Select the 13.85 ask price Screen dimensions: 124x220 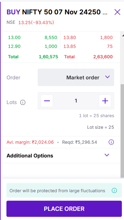pos(70,46)
